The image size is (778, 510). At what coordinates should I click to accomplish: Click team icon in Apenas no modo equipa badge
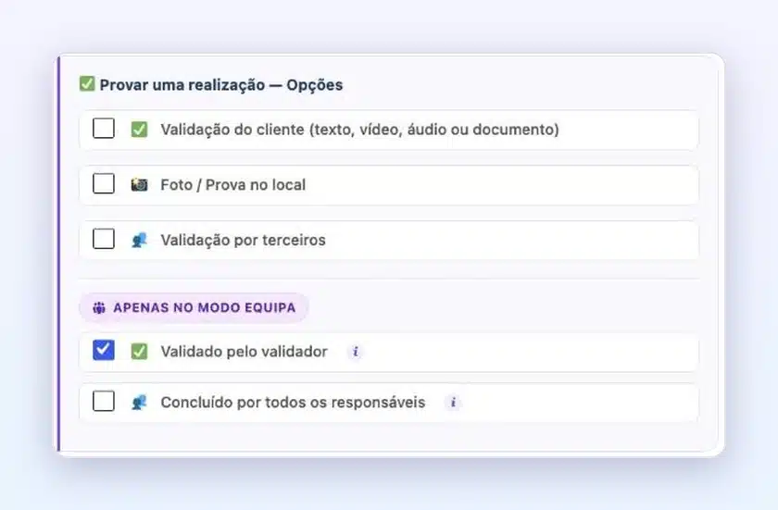coord(99,308)
